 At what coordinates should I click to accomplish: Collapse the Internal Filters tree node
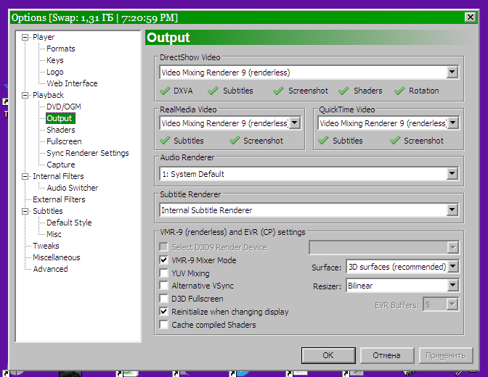(25, 176)
